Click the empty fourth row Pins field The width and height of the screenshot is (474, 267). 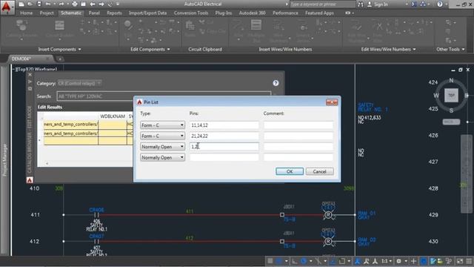click(x=224, y=157)
